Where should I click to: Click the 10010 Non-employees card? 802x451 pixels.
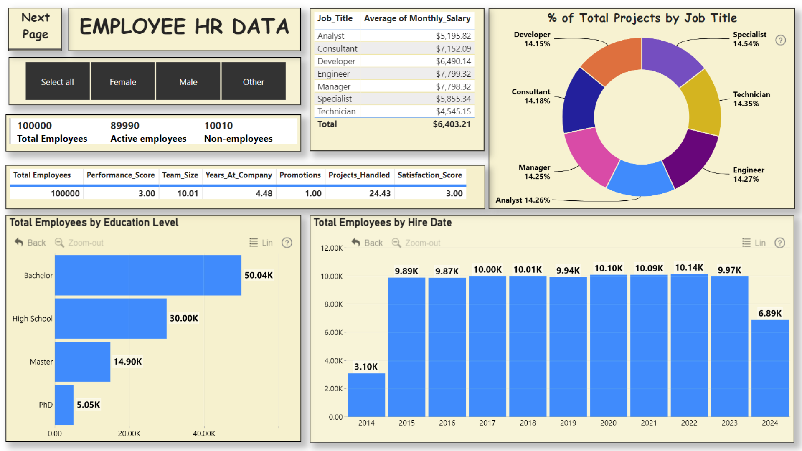pos(239,132)
